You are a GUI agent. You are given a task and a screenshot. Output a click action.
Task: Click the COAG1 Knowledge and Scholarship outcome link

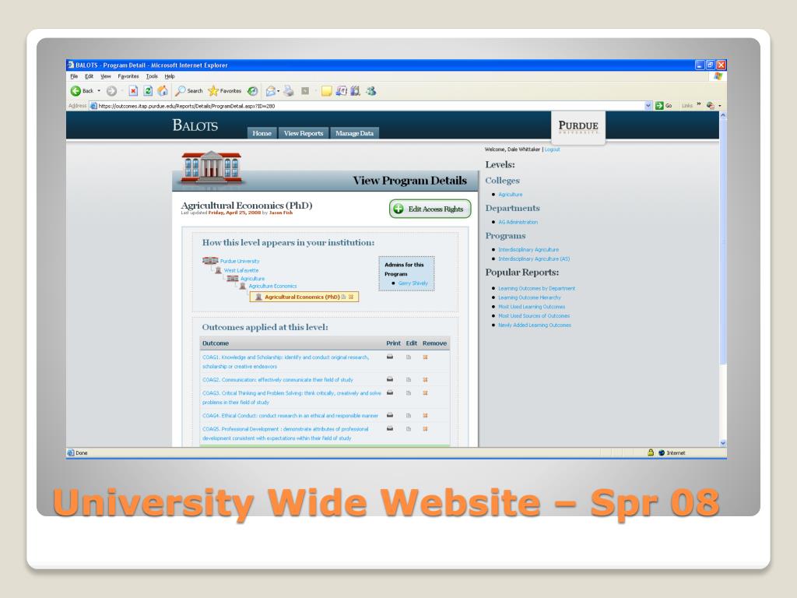click(x=286, y=362)
